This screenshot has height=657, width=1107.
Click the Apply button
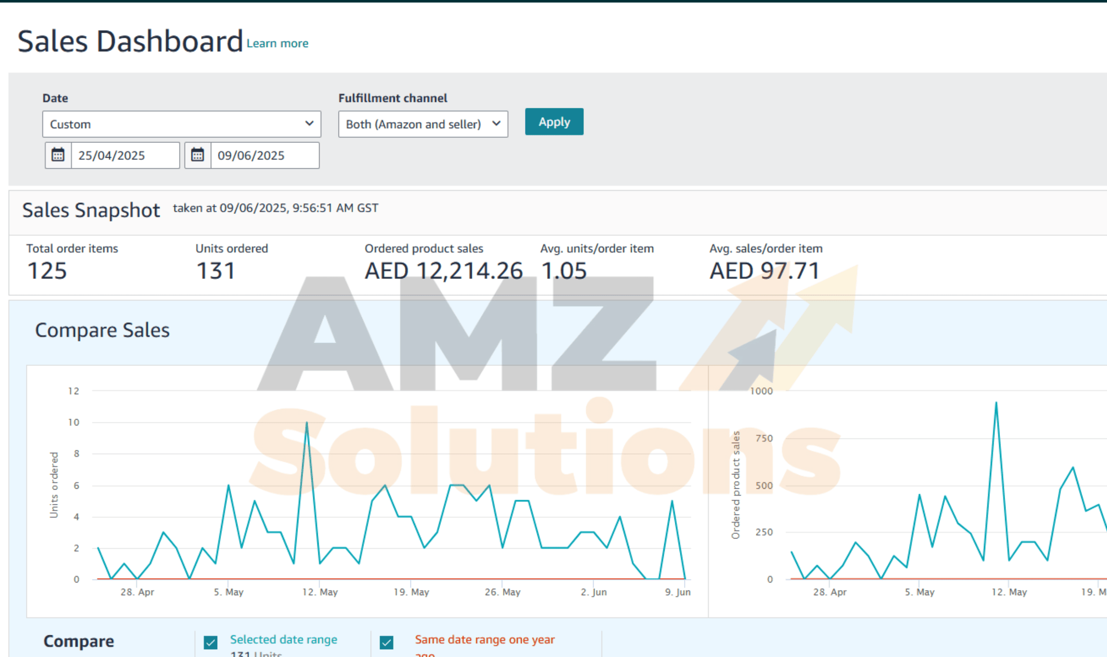pyautogui.click(x=553, y=122)
